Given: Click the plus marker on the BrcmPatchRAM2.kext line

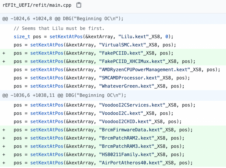Looking at the screenshot, I should 4,138.
